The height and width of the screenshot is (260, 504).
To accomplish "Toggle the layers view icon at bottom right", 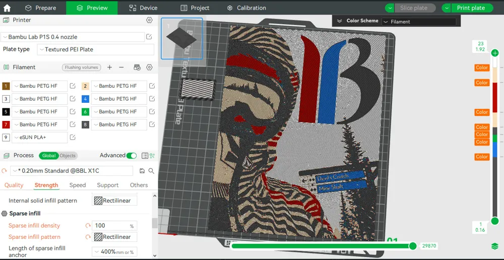I will (x=495, y=246).
